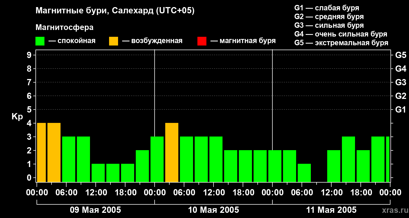Click the green 'спокойная' legend swatch
Viewport: 409px width, 218px height.
40,41
